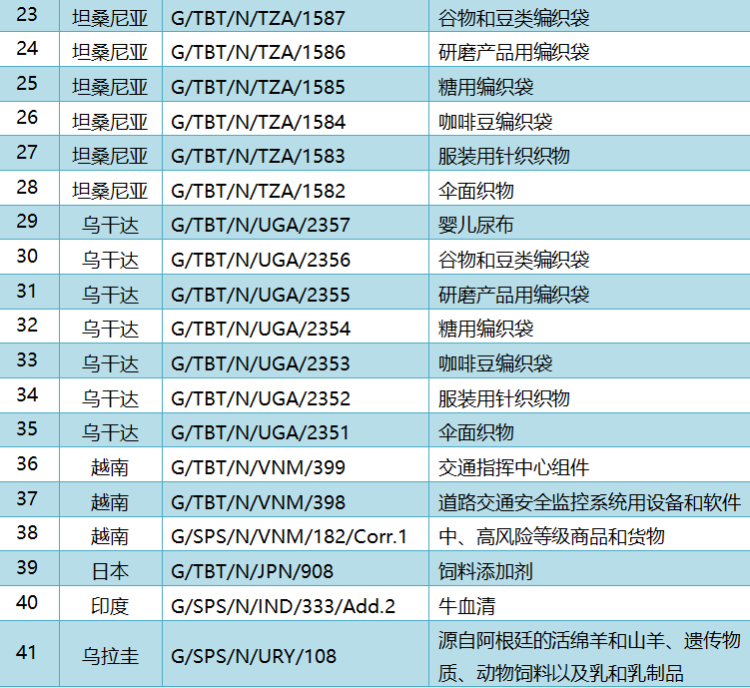The width and height of the screenshot is (750, 688).
Task: Select 坦桑尼亚 in row 28
Action: (110, 190)
